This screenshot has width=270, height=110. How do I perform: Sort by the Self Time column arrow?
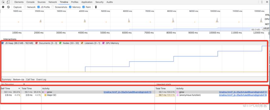tap(19, 88)
